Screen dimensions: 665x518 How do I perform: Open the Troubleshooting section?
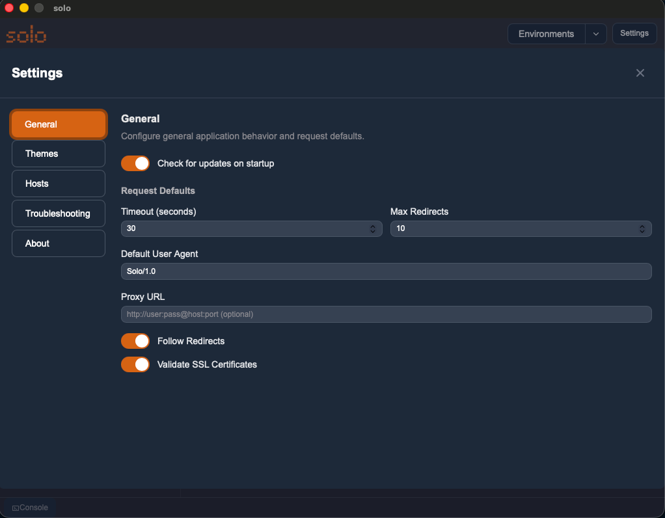tap(58, 213)
